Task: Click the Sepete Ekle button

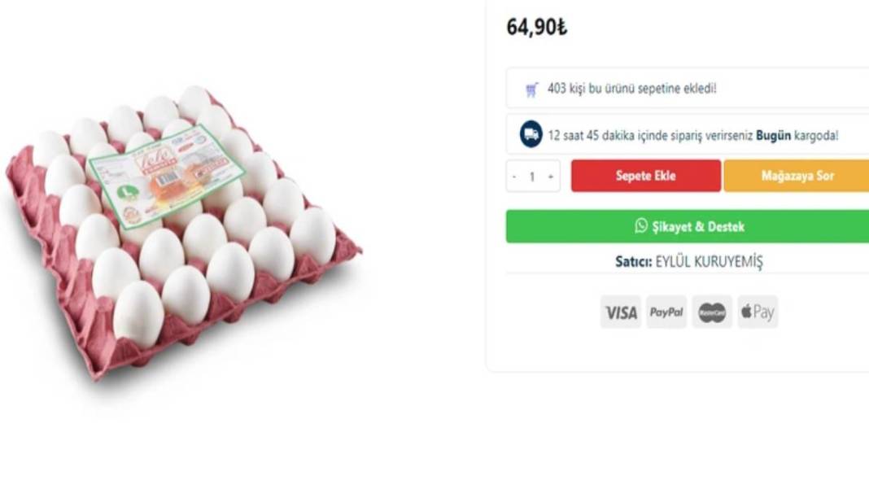Action: [x=645, y=175]
